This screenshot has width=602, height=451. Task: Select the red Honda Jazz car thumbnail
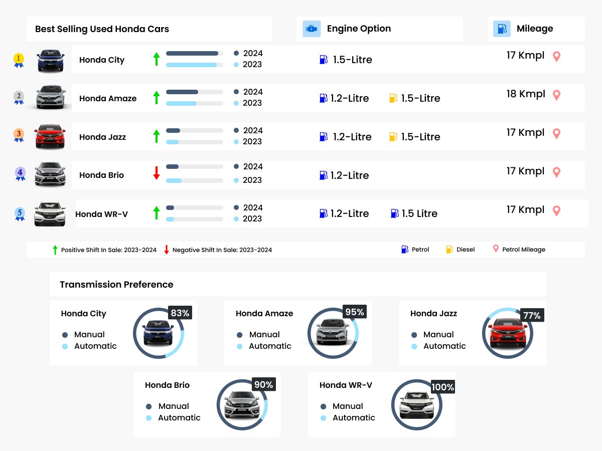tap(49, 136)
